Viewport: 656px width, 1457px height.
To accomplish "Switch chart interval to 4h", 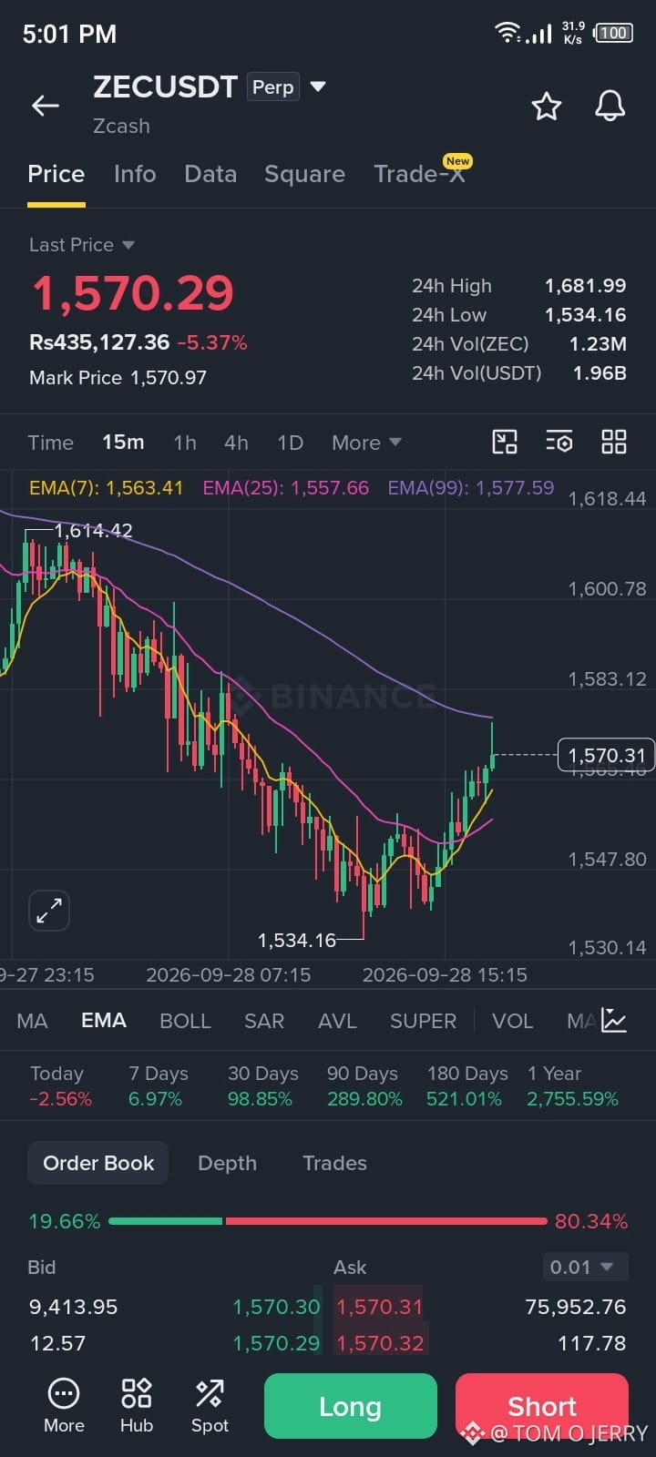I will click(236, 443).
